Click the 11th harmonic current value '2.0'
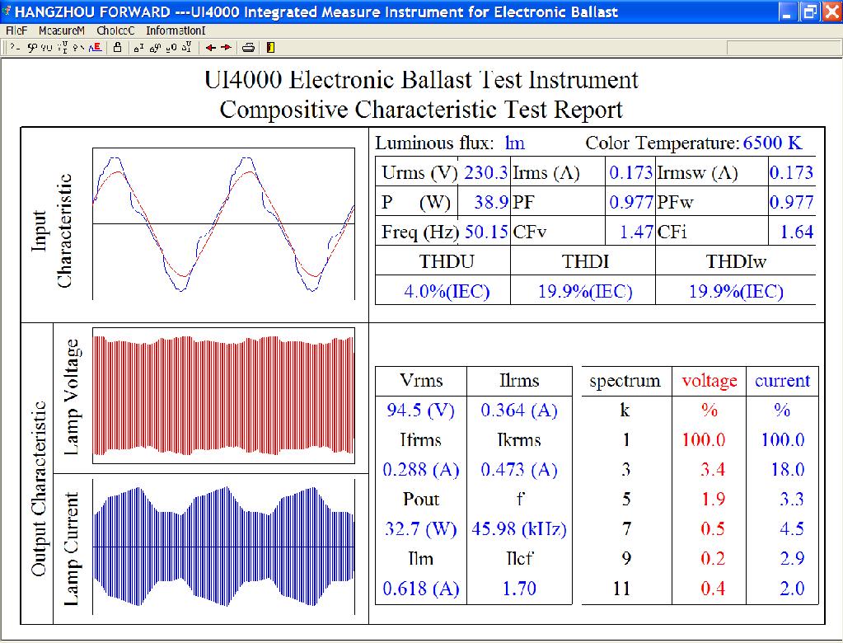The height and width of the screenshot is (643, 843). [x=792, y=589]
